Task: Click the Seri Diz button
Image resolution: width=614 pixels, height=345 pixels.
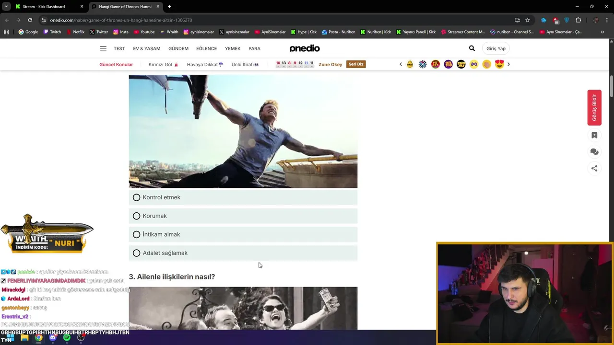Action: point(356,64)
